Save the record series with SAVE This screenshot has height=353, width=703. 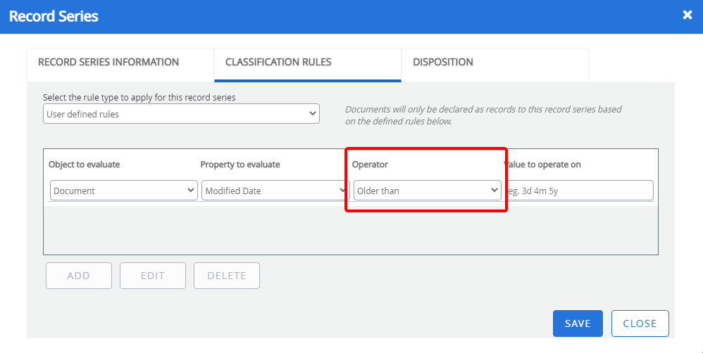tap(578, 323)
